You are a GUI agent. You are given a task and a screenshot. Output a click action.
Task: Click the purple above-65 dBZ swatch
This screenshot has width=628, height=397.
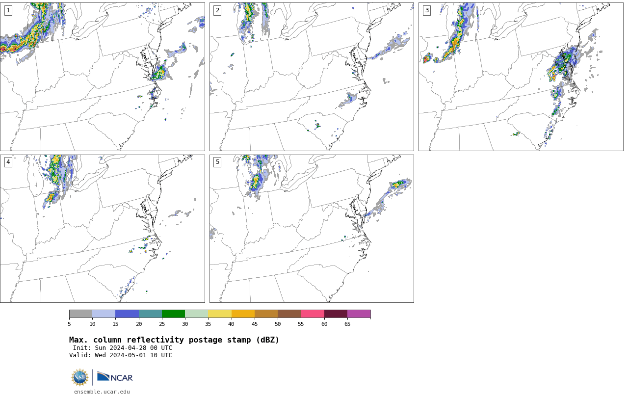click(x=359, y=314)
